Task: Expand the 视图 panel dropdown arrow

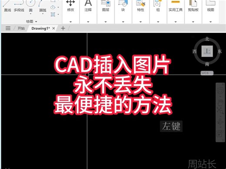Action: click(x=210, y=22)
